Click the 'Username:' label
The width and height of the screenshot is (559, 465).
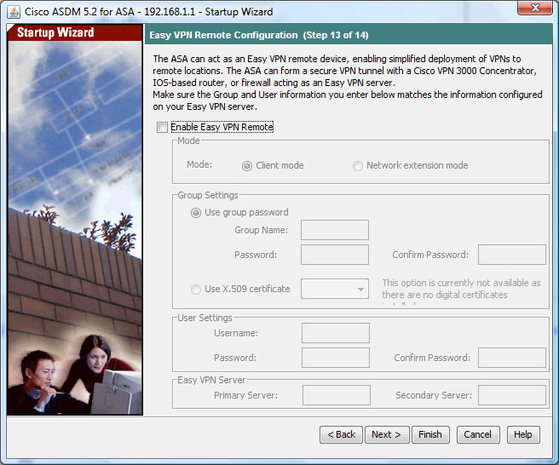point(236,333)
